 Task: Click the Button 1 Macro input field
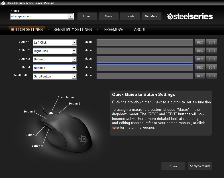click(145, 42)
